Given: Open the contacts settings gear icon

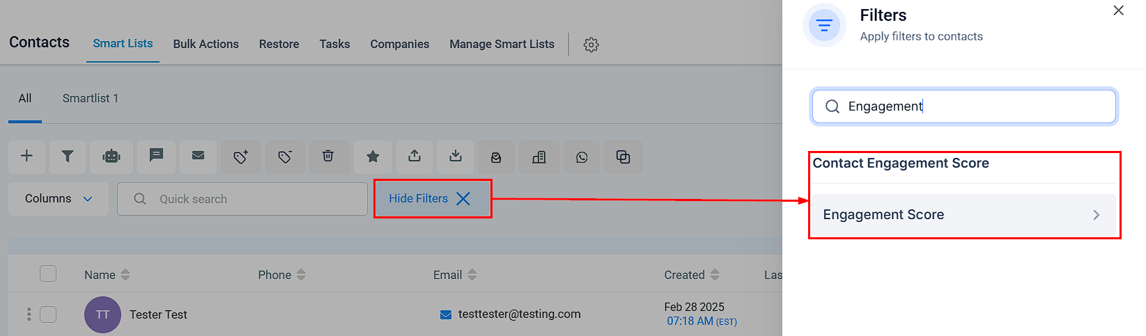Looking at the screenshot, I should click(591, 45).
